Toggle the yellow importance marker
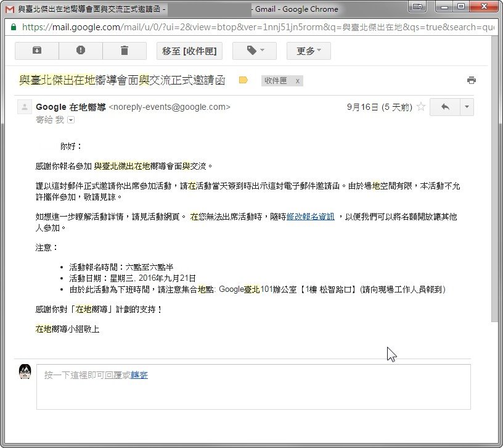 pos(243,80)
